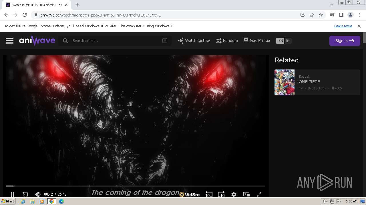Image resolution: width=366 pixels, height=205 pixels.
Task: Switch title language to EN
Action: (281, 41)
